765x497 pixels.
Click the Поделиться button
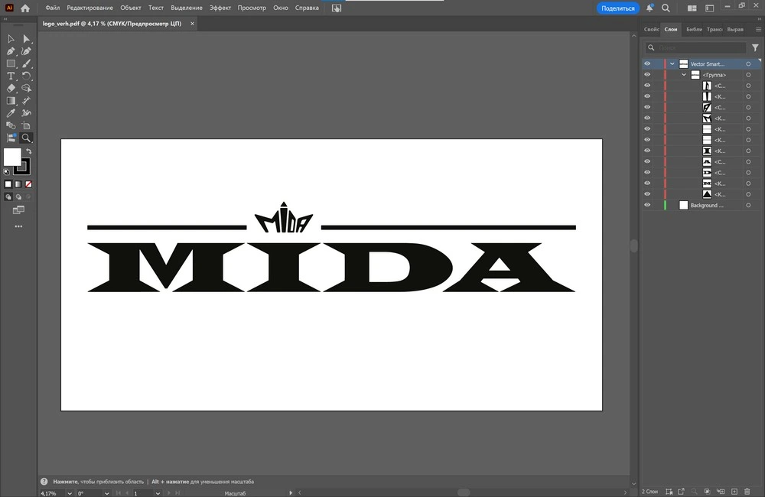coord(617,8)
